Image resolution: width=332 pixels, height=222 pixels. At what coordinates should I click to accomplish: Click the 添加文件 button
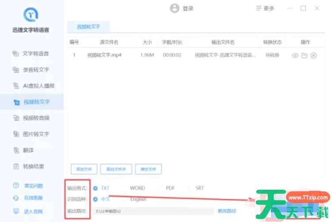84,169
